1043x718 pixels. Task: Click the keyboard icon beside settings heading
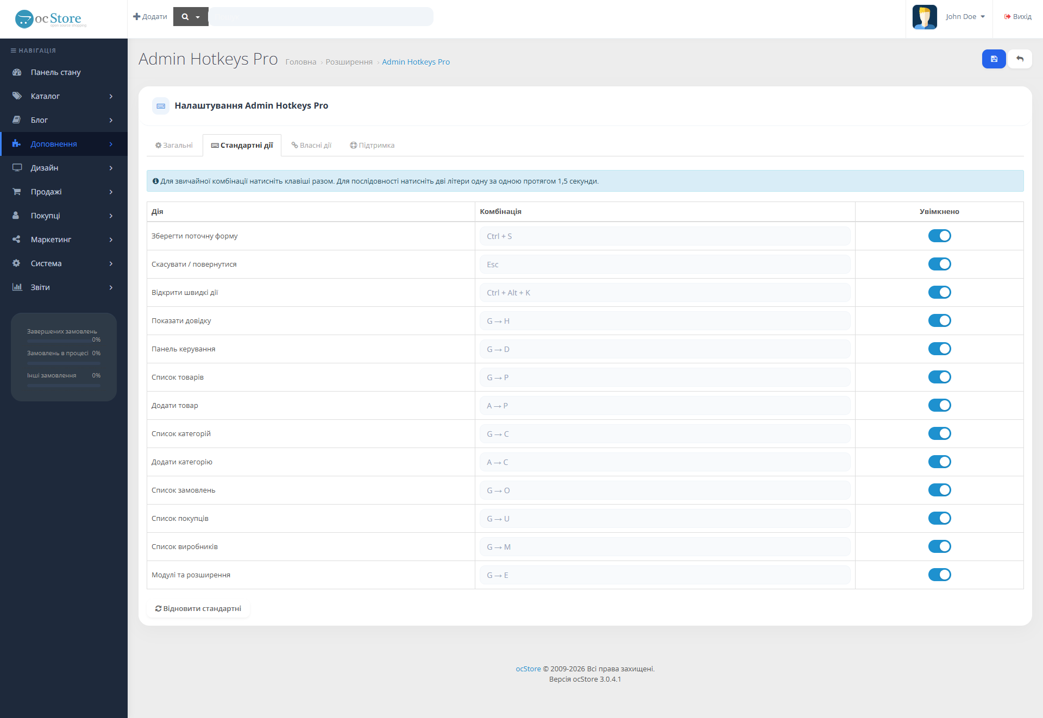(x=161, y=106)
